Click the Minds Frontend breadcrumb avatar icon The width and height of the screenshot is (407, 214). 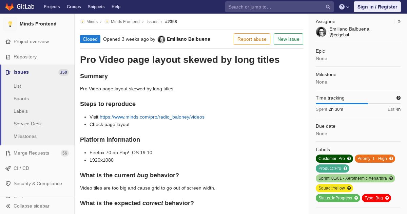coord(107,22)
